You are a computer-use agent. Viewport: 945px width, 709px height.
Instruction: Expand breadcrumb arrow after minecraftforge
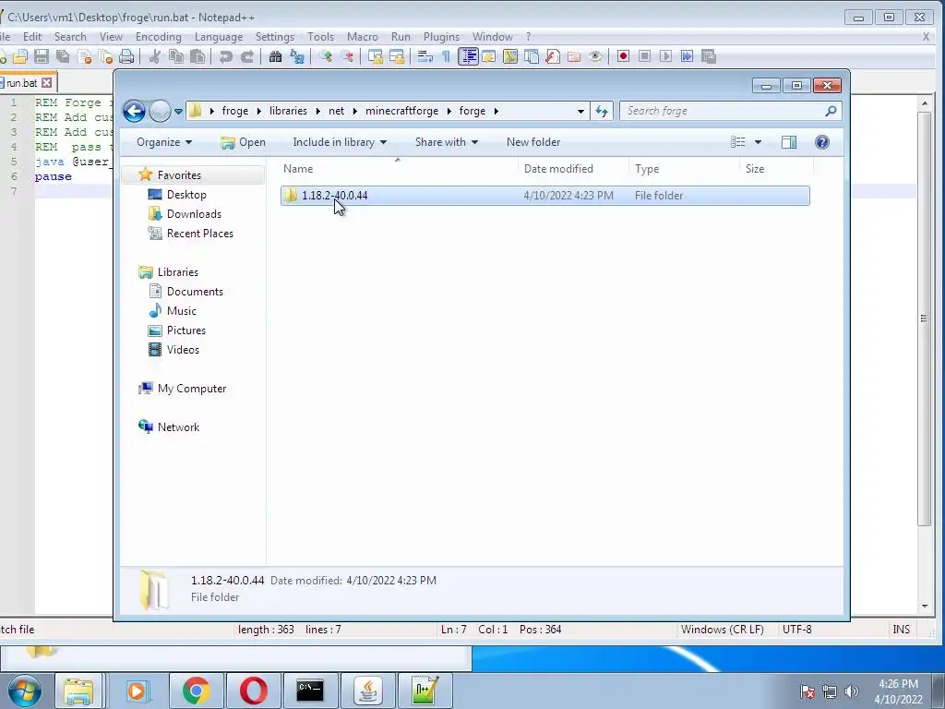click(x=449, y=111)
